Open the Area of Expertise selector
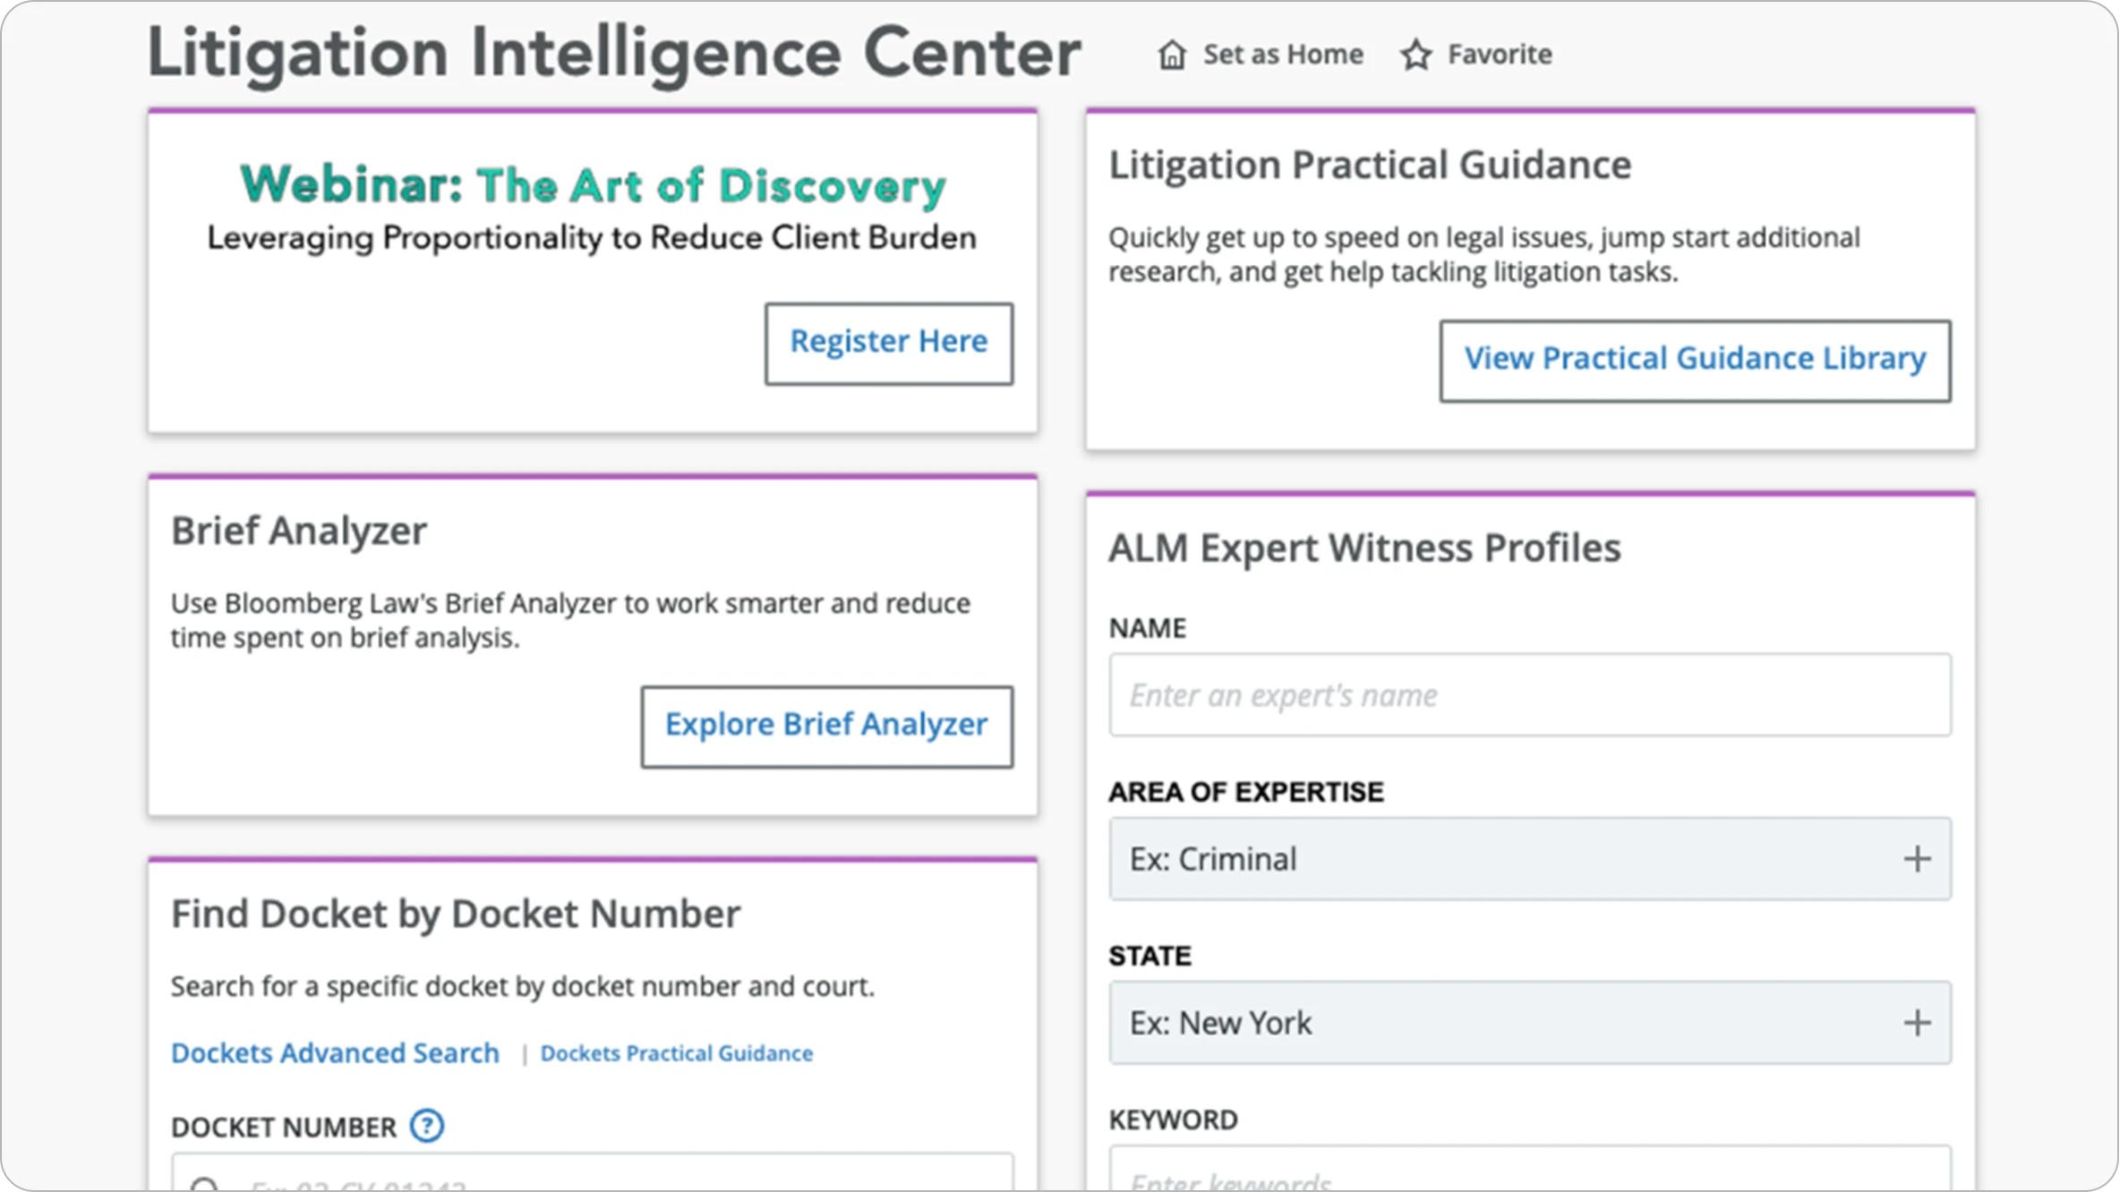 pos(1531,858)
